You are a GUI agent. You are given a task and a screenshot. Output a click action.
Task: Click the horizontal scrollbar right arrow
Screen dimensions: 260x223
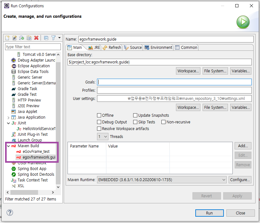coord(53,193)
